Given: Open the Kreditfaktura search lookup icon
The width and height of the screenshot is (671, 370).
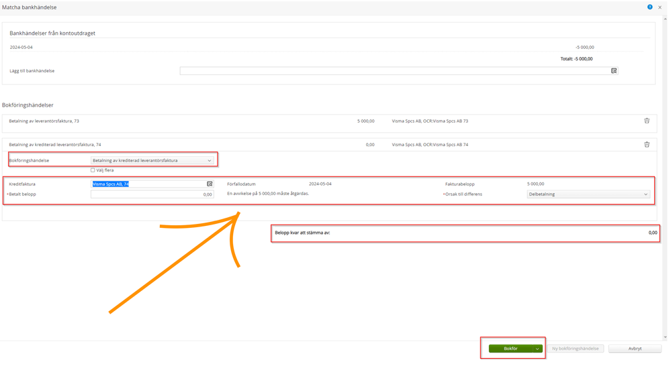Looking at the screenshot, I should [x=210, y=184].
